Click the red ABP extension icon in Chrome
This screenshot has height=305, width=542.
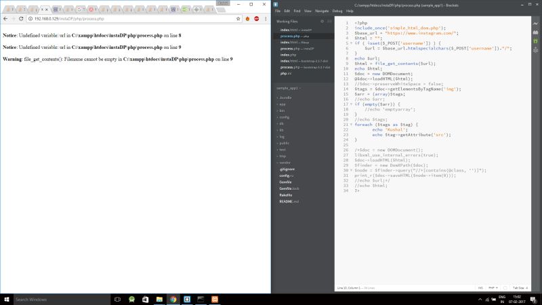pos(257,19)
